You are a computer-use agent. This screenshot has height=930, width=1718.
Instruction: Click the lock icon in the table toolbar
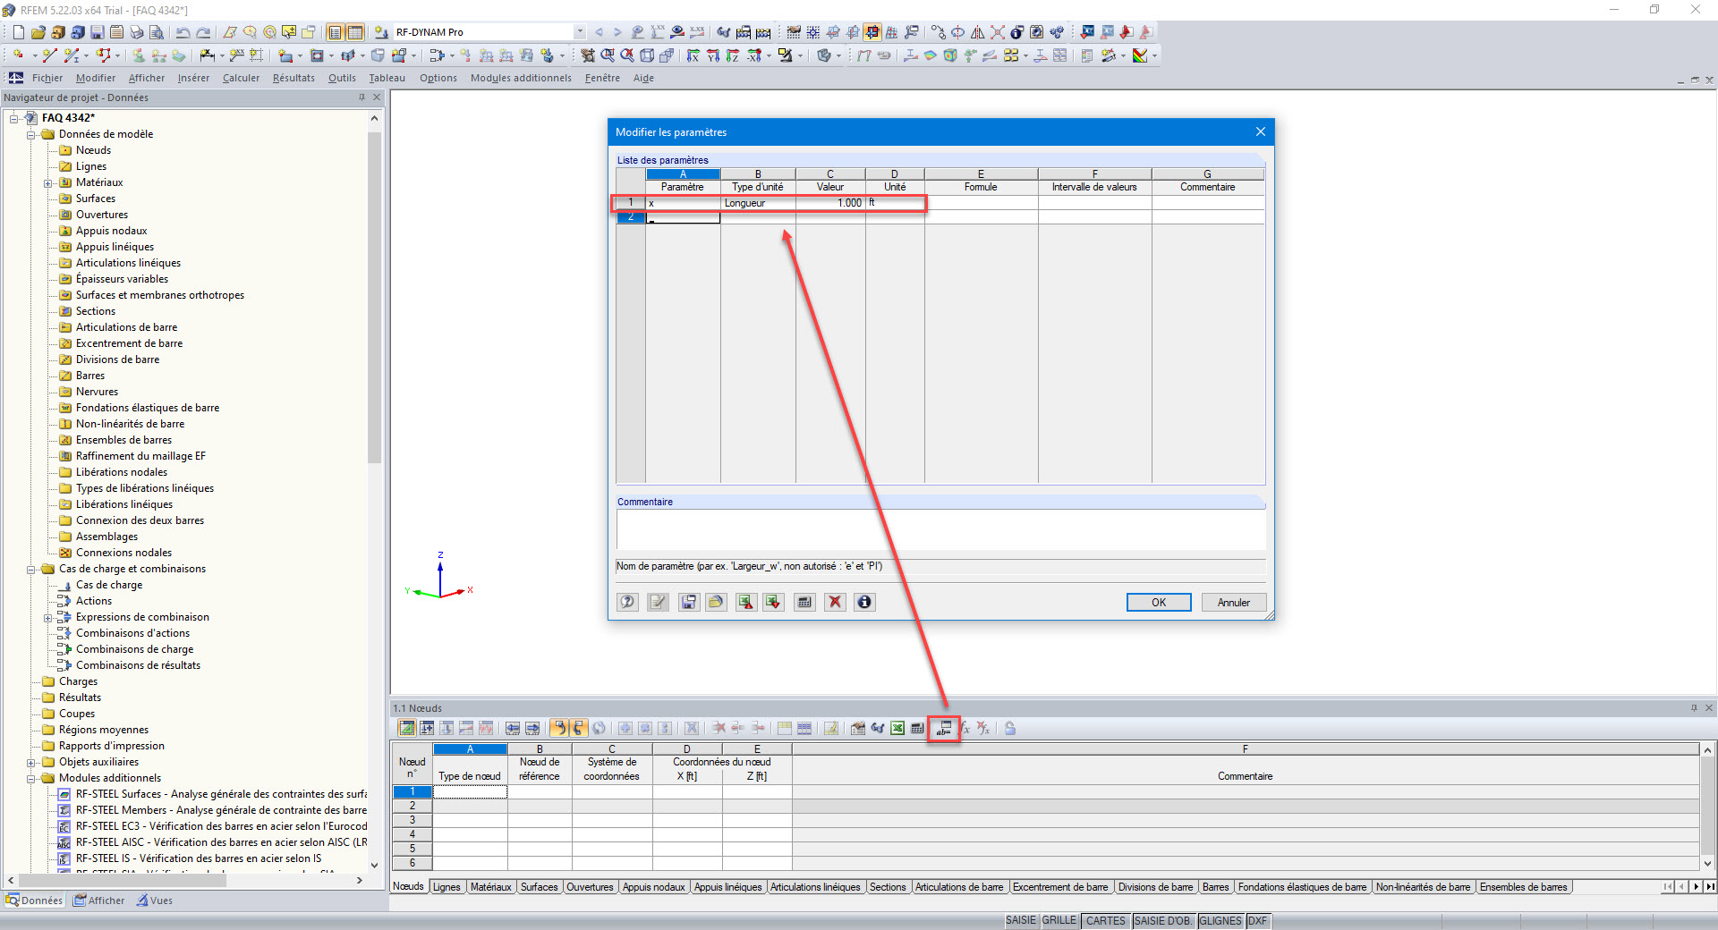[x=1010, y=729]
